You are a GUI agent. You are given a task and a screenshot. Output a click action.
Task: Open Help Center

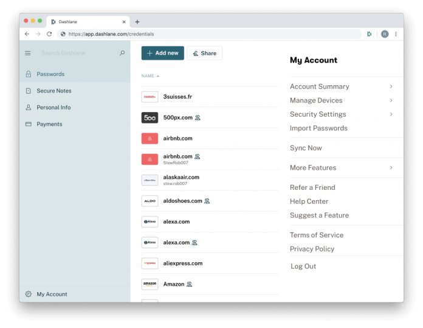pos(309,201)
